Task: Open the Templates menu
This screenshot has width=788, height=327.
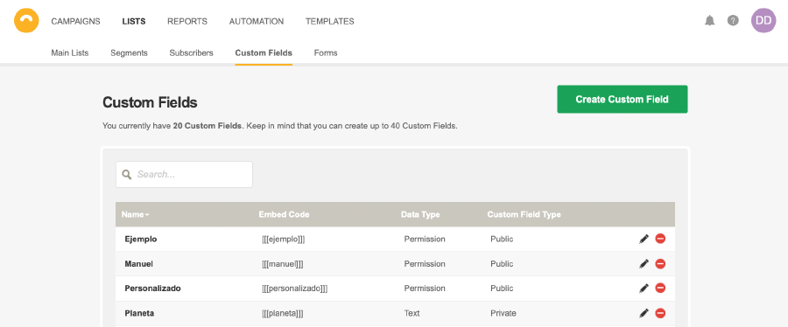Action: (330, 21)
